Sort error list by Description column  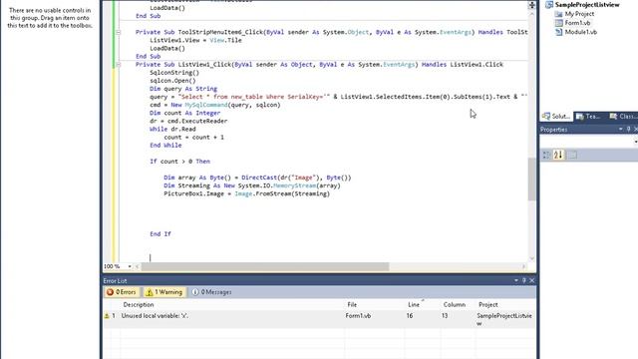click(x=139, y=304)
